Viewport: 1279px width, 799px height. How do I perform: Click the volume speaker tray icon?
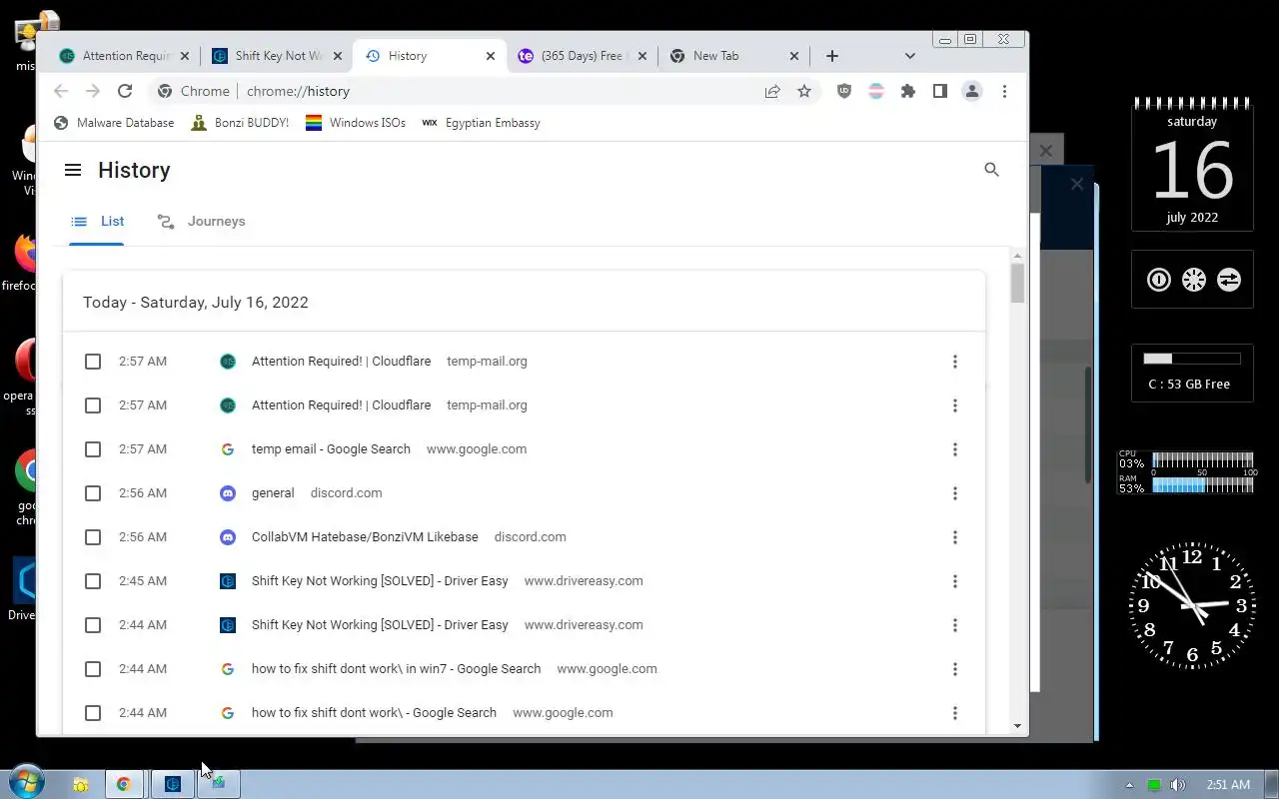[x=1179, y=785]
